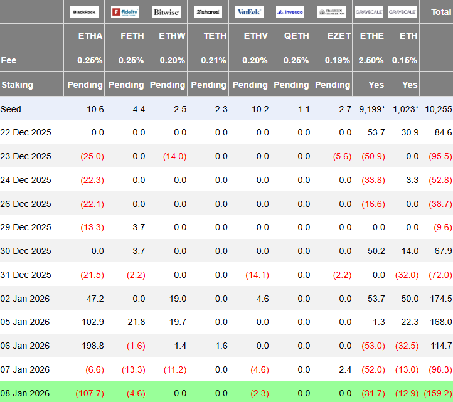Select the seed value 9,199*
453x402 pixels.
pos(372,109)
